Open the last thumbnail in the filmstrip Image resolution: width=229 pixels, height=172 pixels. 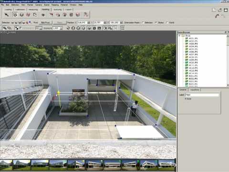click(x=167, y=165)
